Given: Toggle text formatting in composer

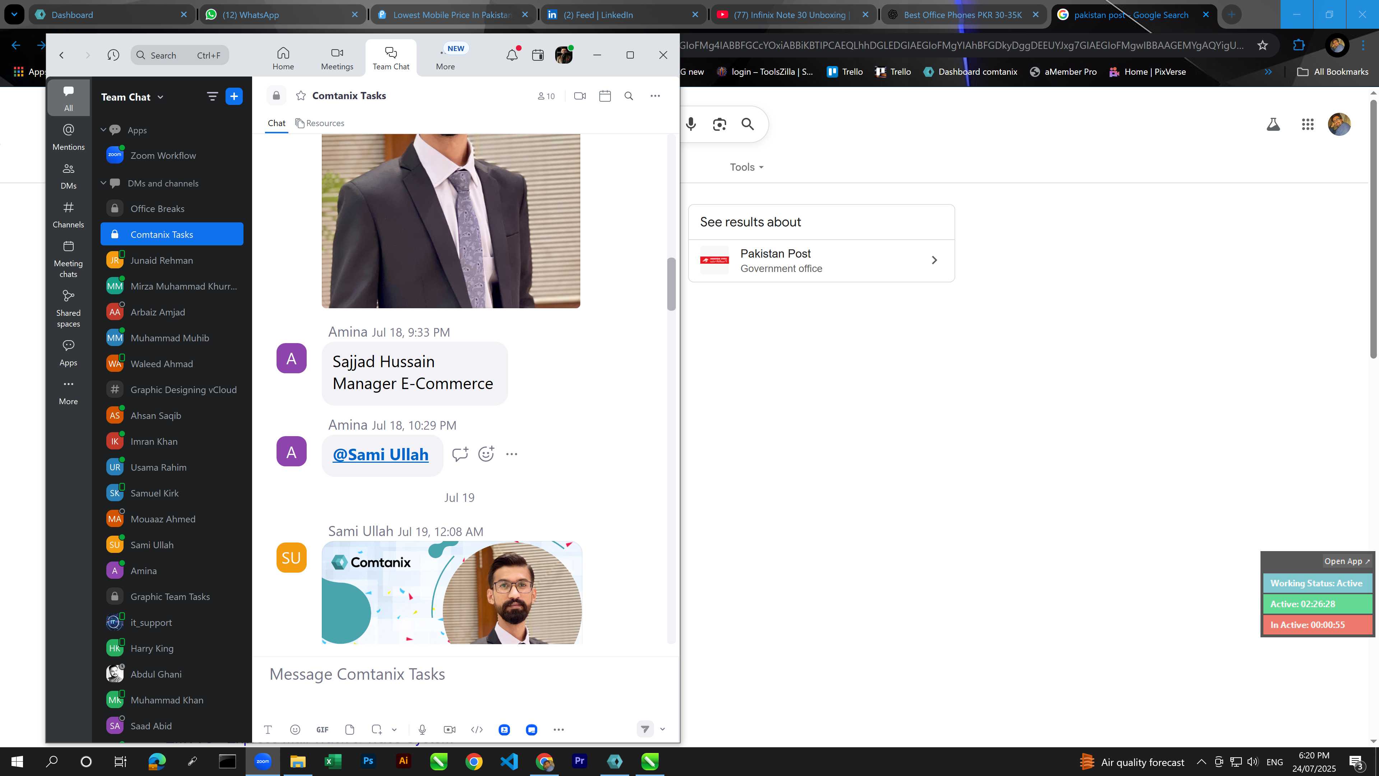Looking at the screenshot, I should click(268, 729).
